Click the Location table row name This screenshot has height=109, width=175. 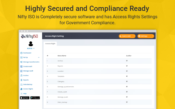(61, 71)
